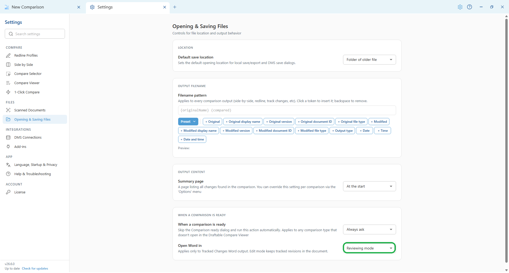Click the Search settings field
The image size is (509, 273).
[x=35, y=34]
